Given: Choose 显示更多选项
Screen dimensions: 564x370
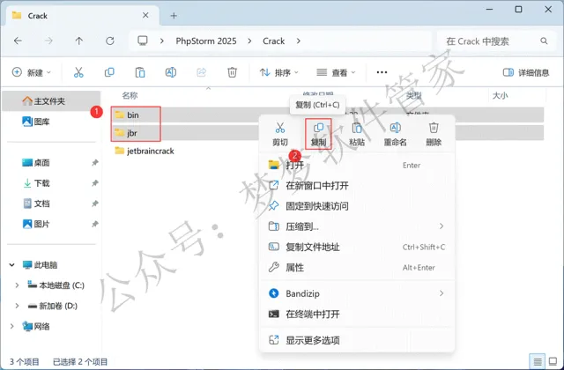Looking at the screenshot, I should click(x=357, y=340).
